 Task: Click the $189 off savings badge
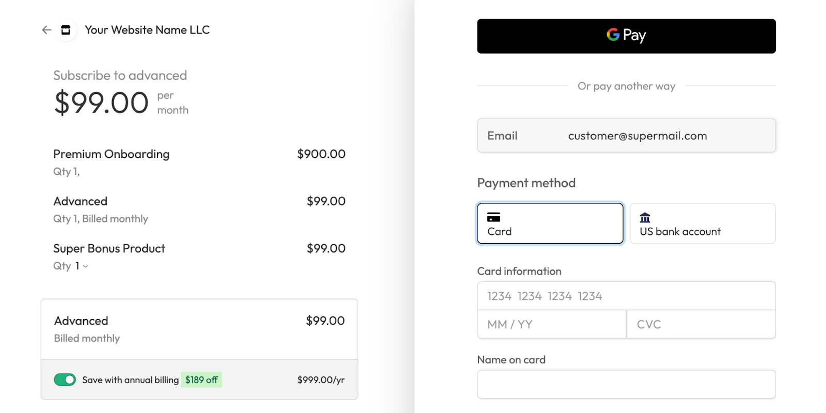(201, 380)
